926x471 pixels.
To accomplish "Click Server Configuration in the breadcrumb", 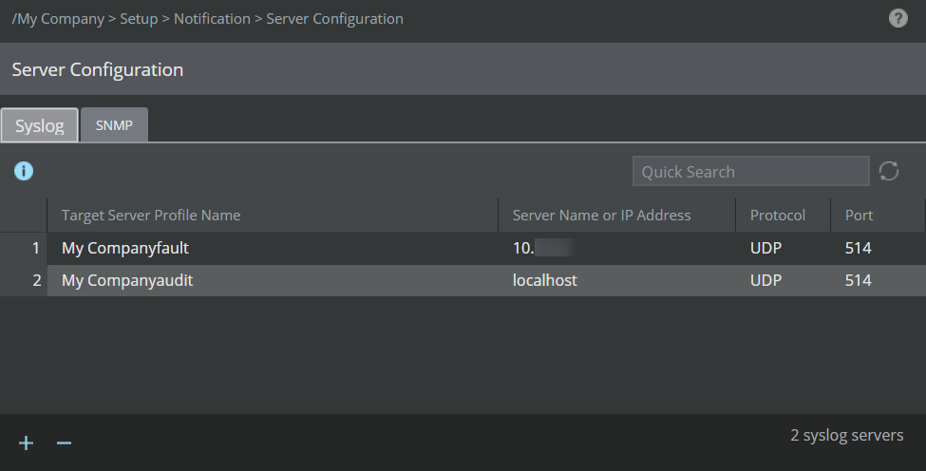I will coord(335,19).
